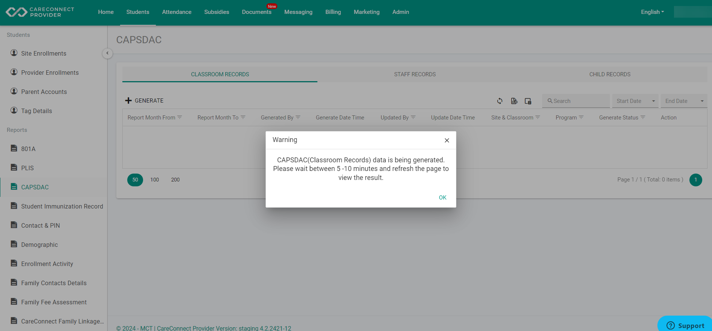
Task: Switch to the CHILD RECORDS tab
Action: [610, 74]
